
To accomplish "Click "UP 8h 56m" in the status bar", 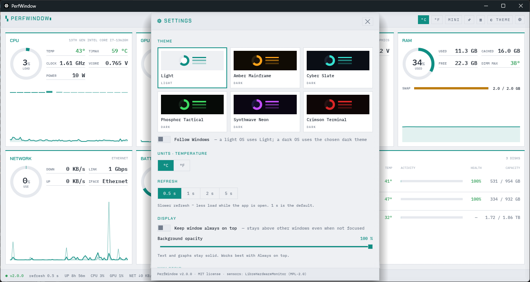I will pyautogui.click(x=75, y=276).
